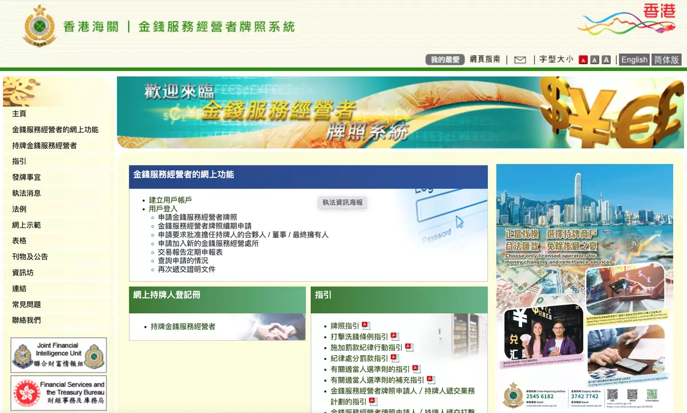Click the email envelope icon in top bar
This screenshot has width=687, height=413.
(520, 60)
